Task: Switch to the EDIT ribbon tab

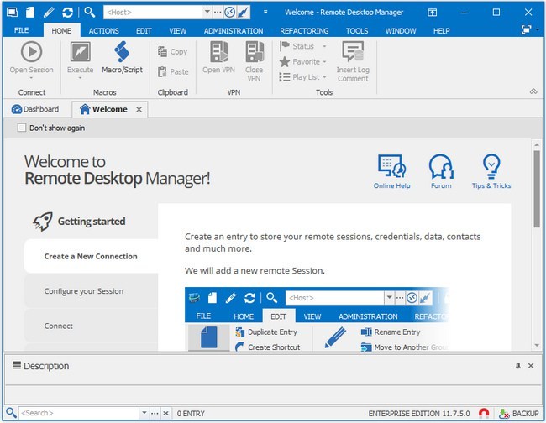Action: click(x=144, y=31)
